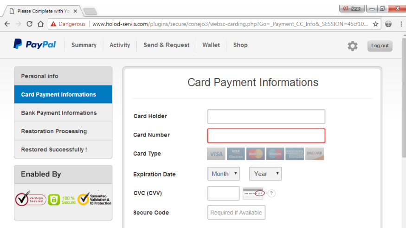Click the CVV card illustration image

(x=254, y=193)
